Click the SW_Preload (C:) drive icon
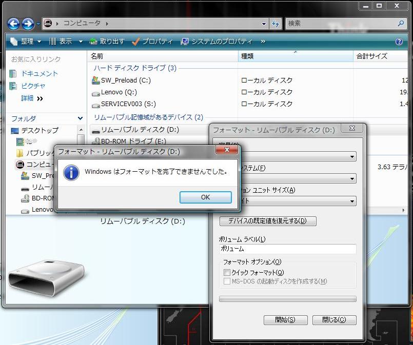Image resolution: width=413 pixels, height=345 pixels. (95, 80)
